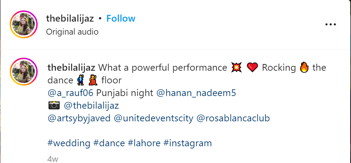Browse the #wedding hashtag

(69, 143)
